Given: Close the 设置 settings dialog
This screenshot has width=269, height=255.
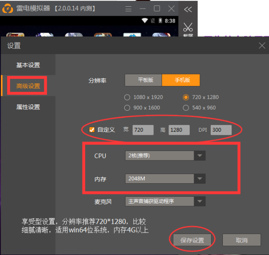Looking at the screenshot, I should click(x=262, y=46).
